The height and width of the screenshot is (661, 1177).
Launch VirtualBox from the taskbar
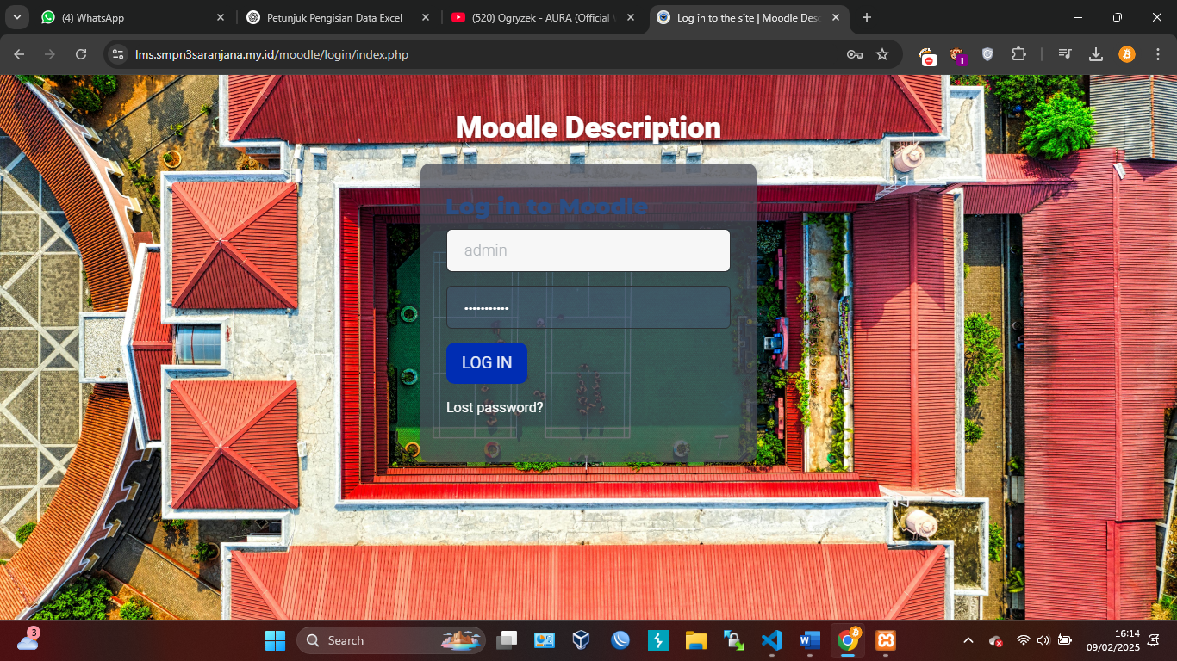click(x=582, y=640)
